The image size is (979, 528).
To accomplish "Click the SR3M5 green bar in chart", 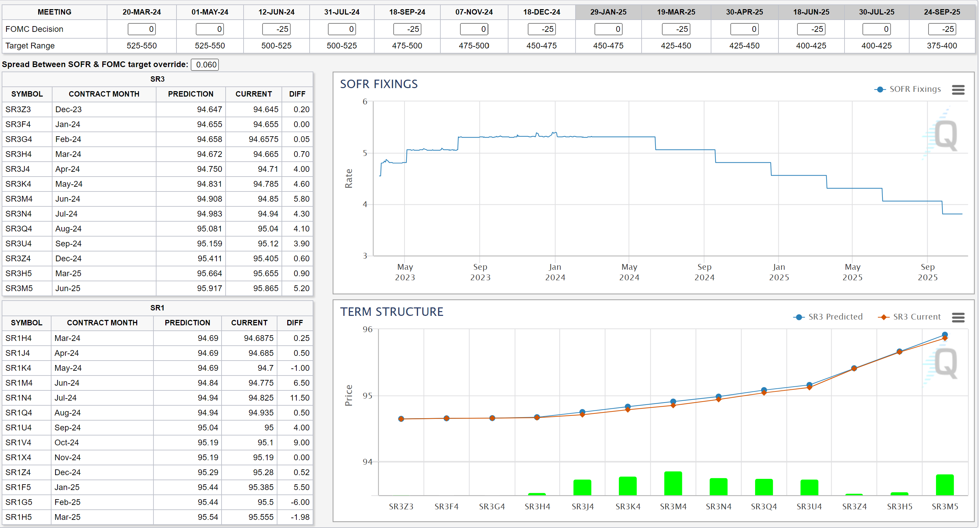I will point(944,485).
